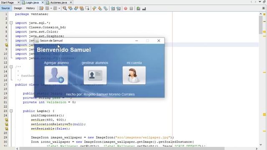Click the vertical scrollbar down arrow
Image resolution: width=267 pixels, height=150 pixels.
tap(261, 145)
